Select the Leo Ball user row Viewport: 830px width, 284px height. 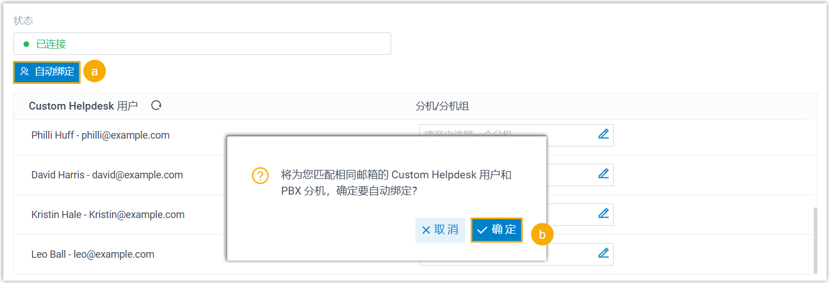click(x=93, y=254)
